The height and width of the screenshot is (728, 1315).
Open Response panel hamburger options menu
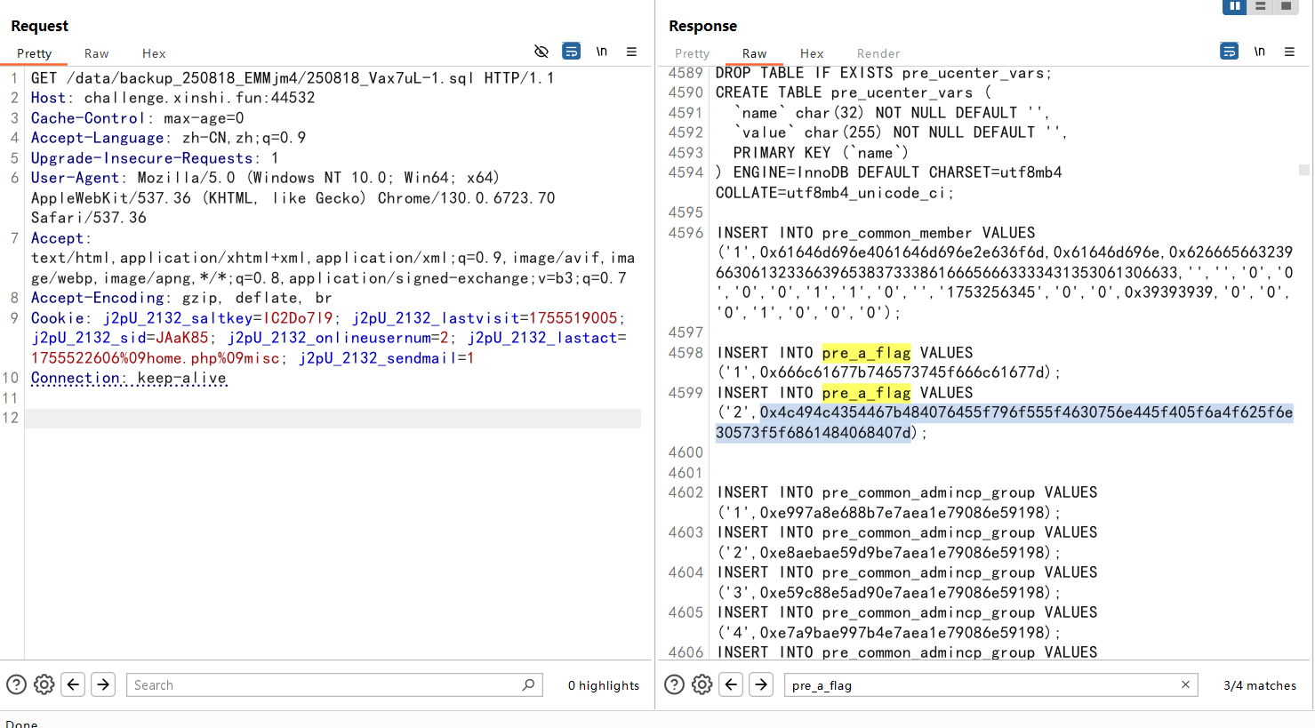point(1289,52)
